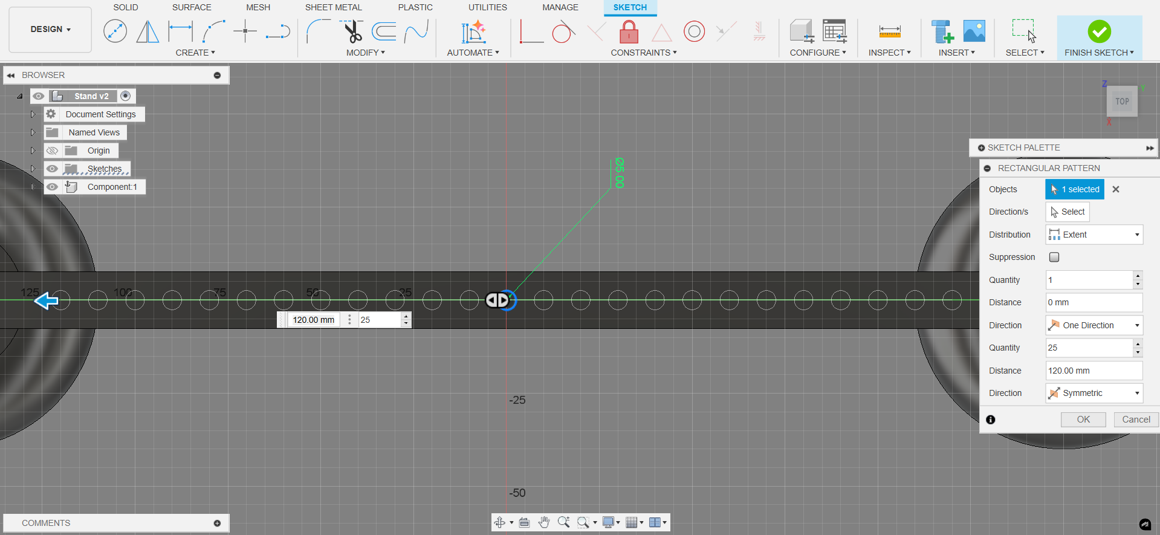Select the Fillet modify tool
Image resolution: width=1160 pixels, height=535 pixels.
[319, 31]
